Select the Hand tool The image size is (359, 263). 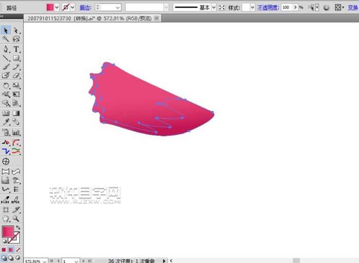[x=6, y=218]
